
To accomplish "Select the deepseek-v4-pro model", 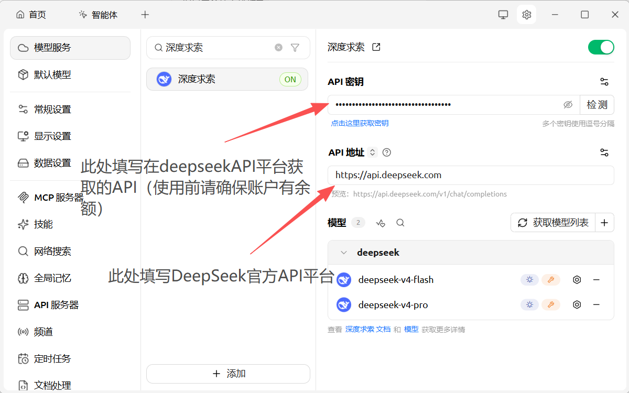I will (x=393, y=304).
